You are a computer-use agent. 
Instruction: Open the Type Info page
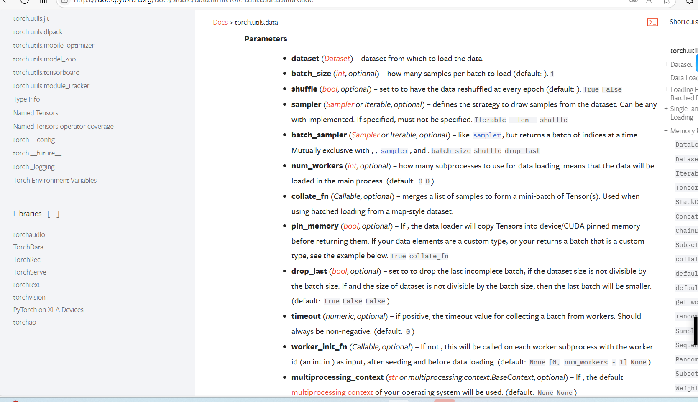26,99
